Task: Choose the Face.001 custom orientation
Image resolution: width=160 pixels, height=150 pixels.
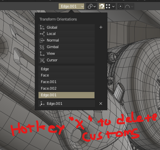Action: [67, 82]
